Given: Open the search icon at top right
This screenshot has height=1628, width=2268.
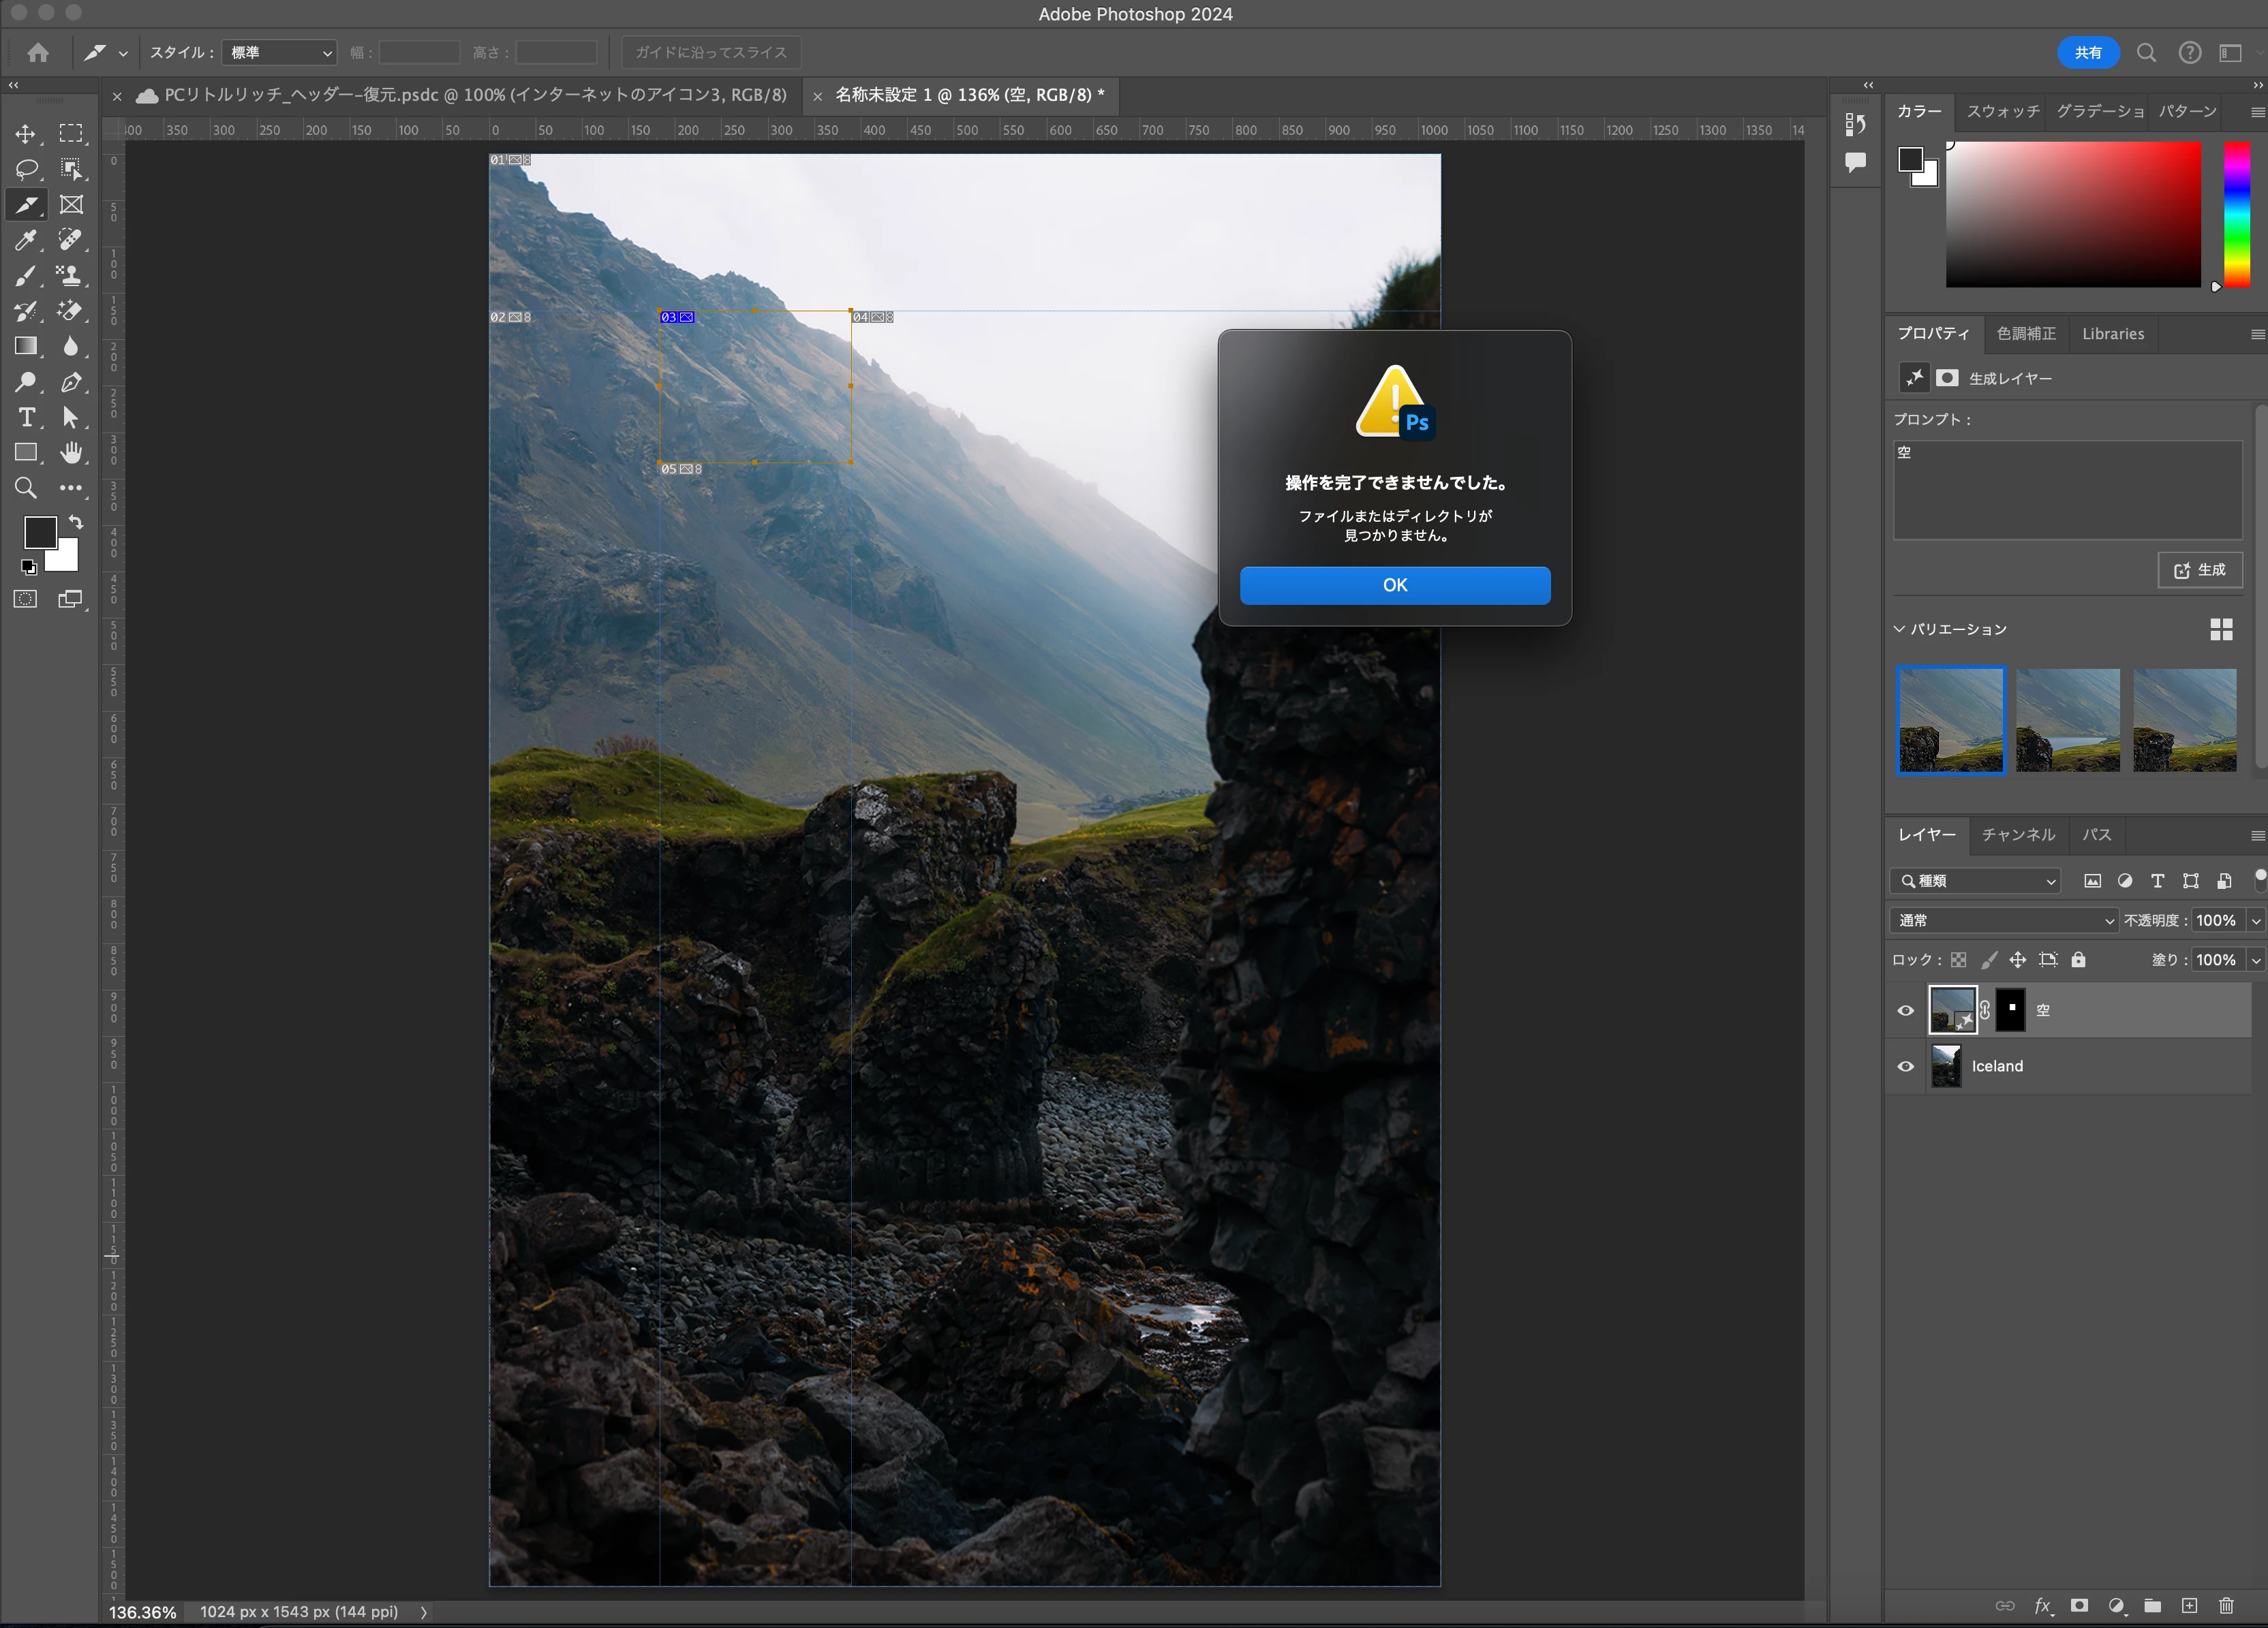Looking at the screenshot, I should tap(2146, 52).
